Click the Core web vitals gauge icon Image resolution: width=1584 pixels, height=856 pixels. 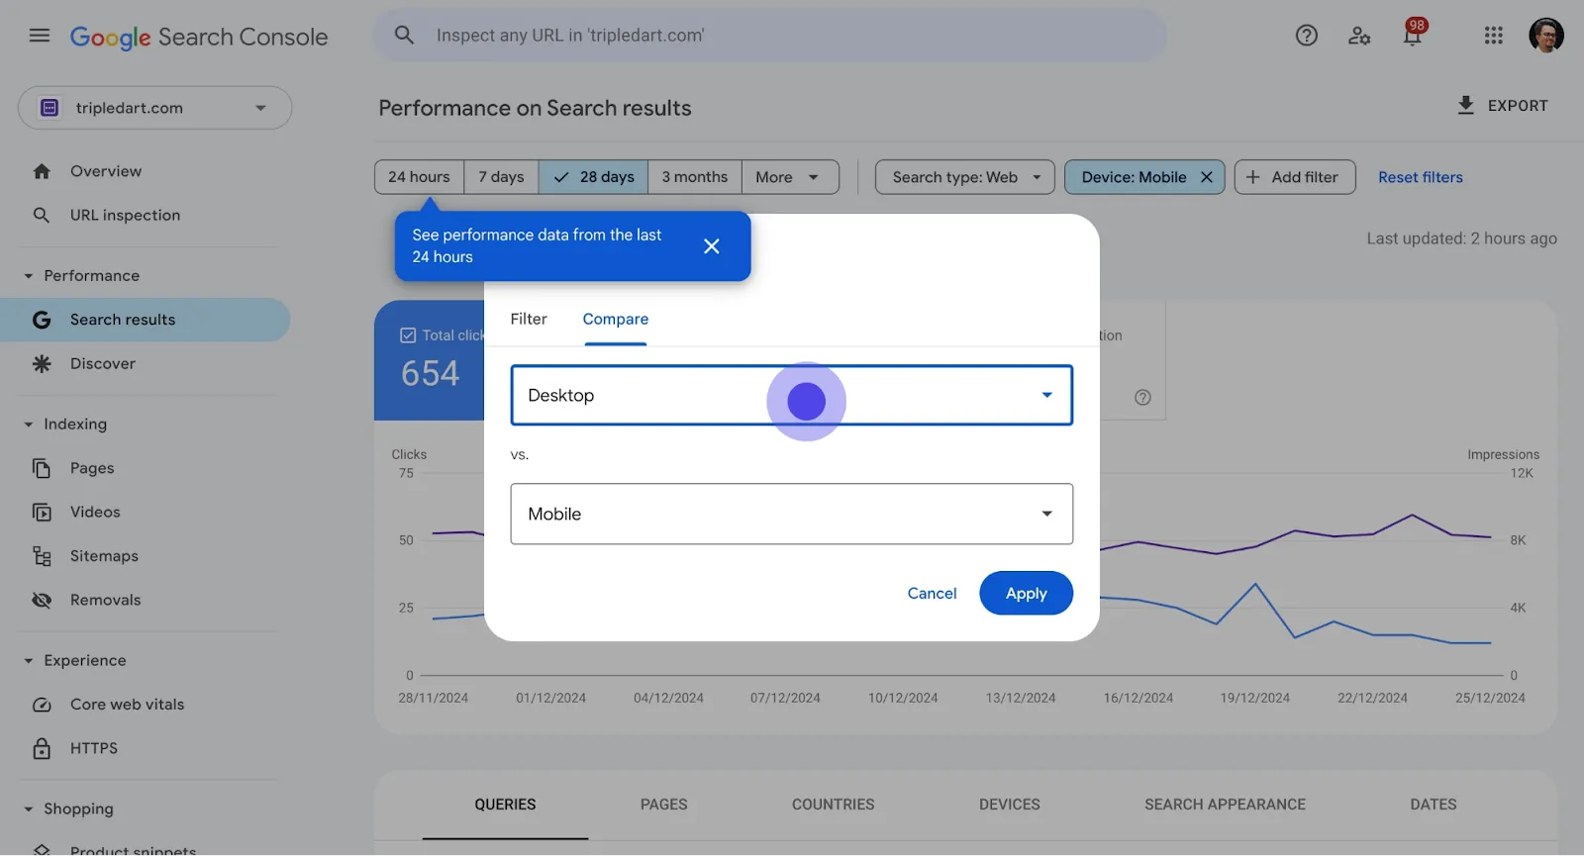click(x=42, y=705)
